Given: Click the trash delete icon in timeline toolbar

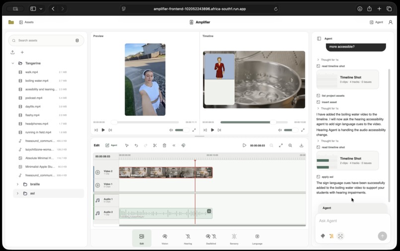Looking at the screenshot, I should pos(164,145).
